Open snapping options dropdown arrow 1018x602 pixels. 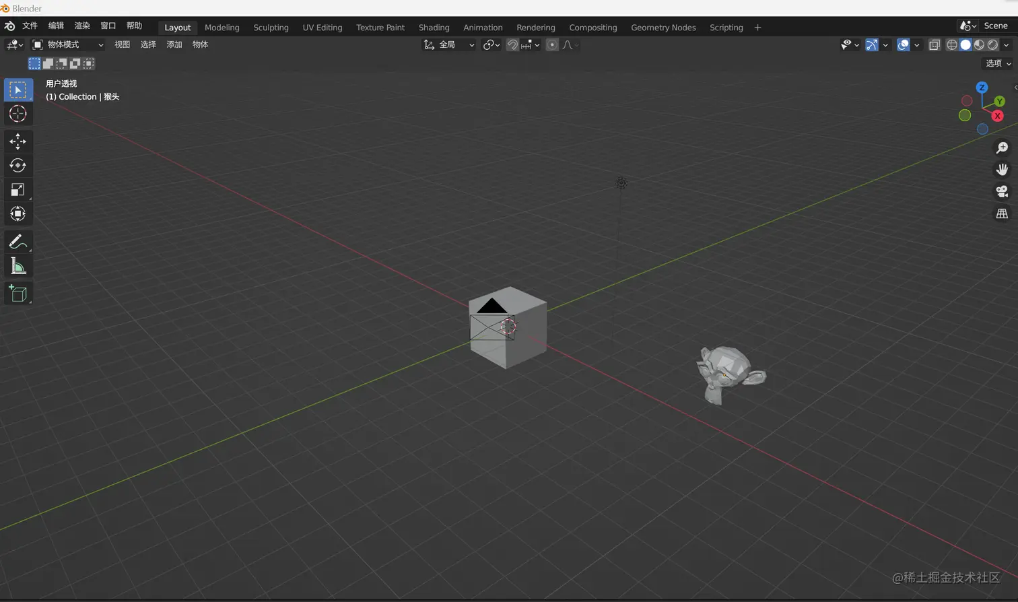pos(531,45)
